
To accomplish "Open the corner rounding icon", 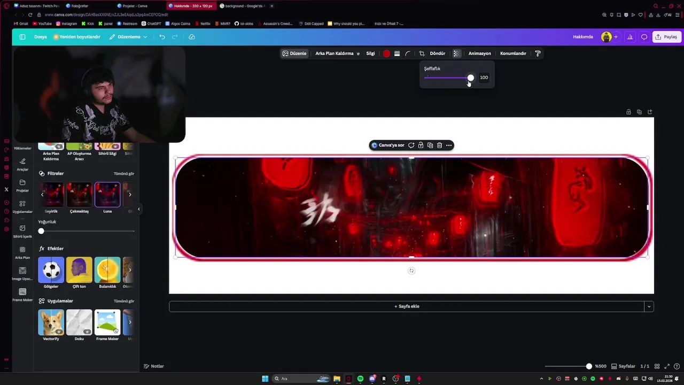I will 408,53.
